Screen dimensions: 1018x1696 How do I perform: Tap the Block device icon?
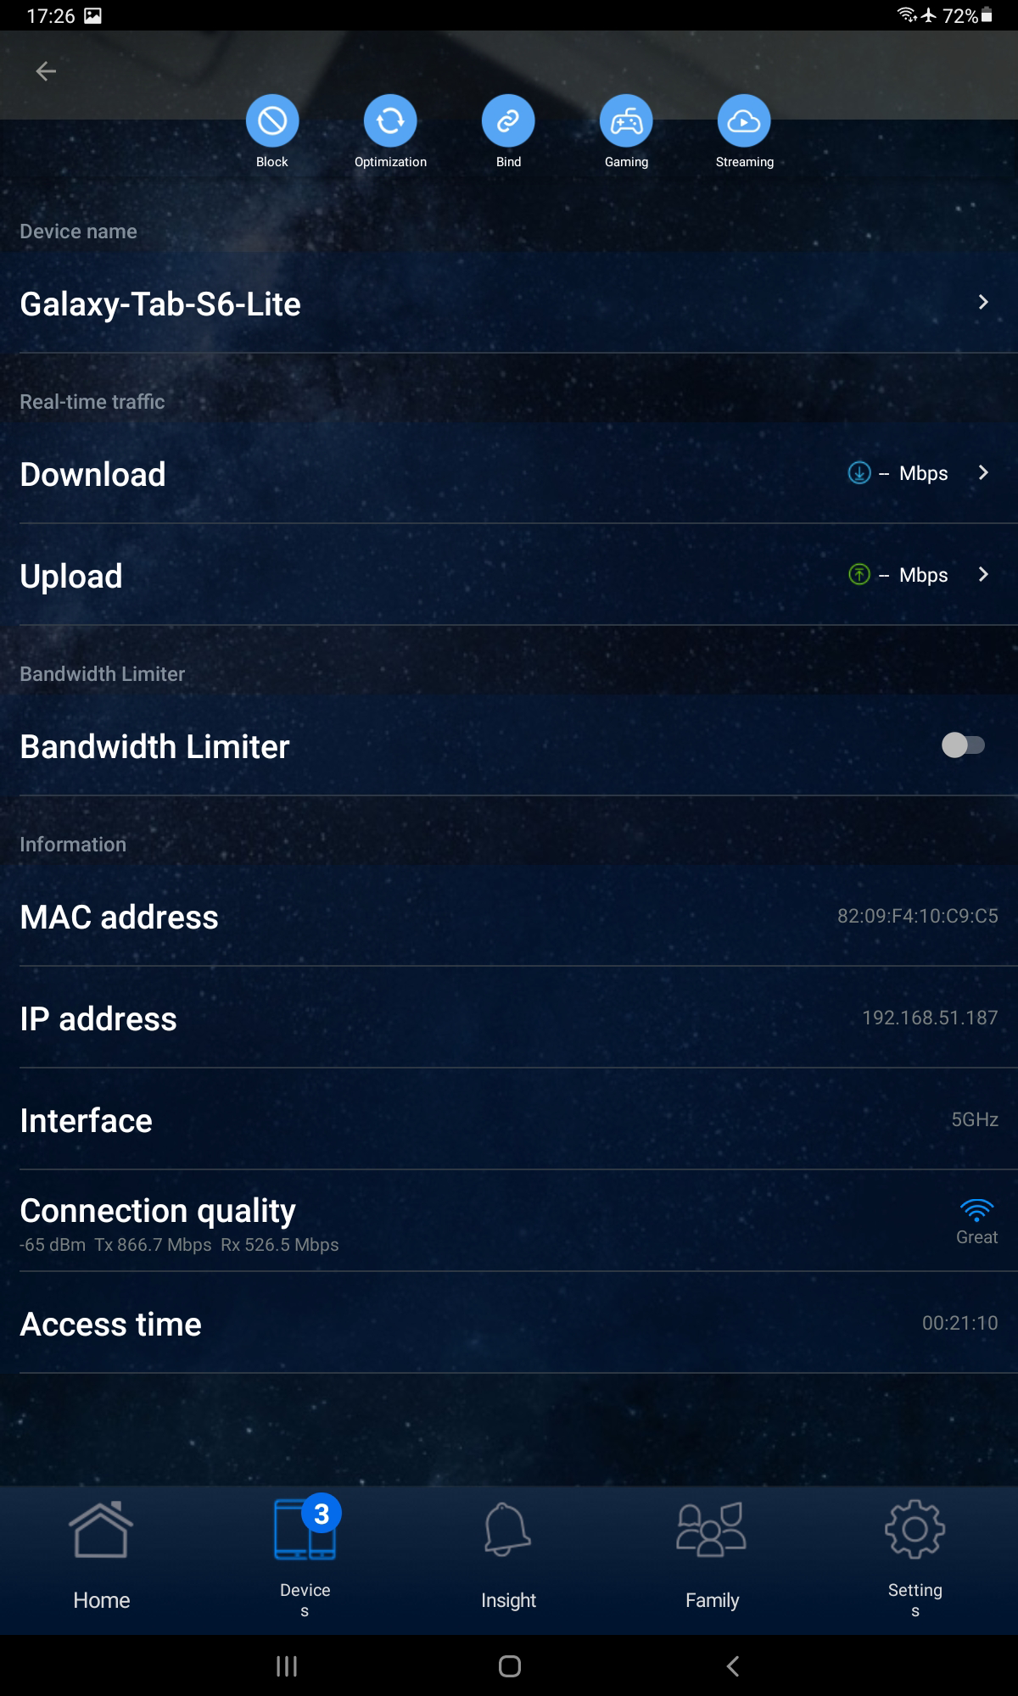(x=272, y=121)
